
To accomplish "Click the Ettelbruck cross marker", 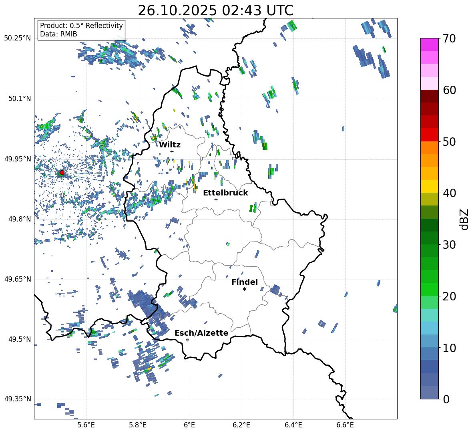I will click(216, 199).
